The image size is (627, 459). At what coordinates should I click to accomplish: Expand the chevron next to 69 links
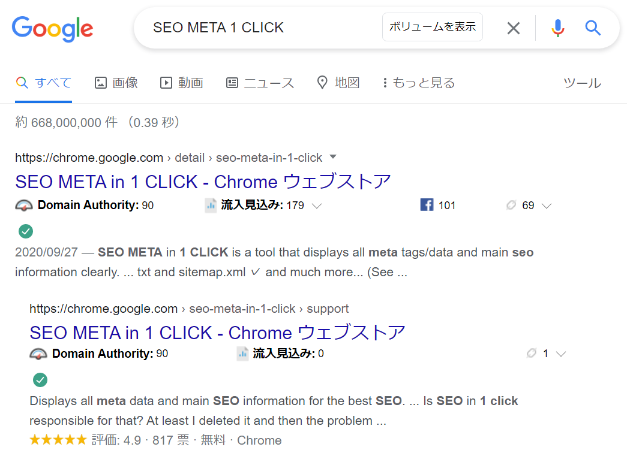pyautogui.click(x=547, y=206)
